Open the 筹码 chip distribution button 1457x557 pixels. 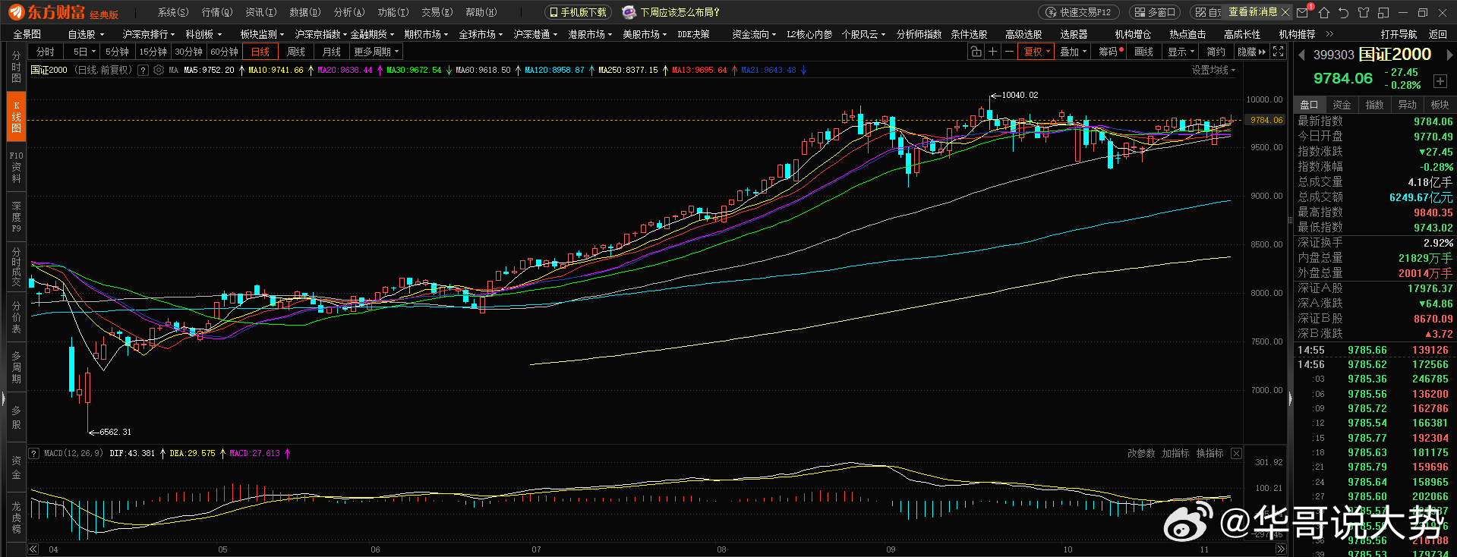tap(1110, 52)
